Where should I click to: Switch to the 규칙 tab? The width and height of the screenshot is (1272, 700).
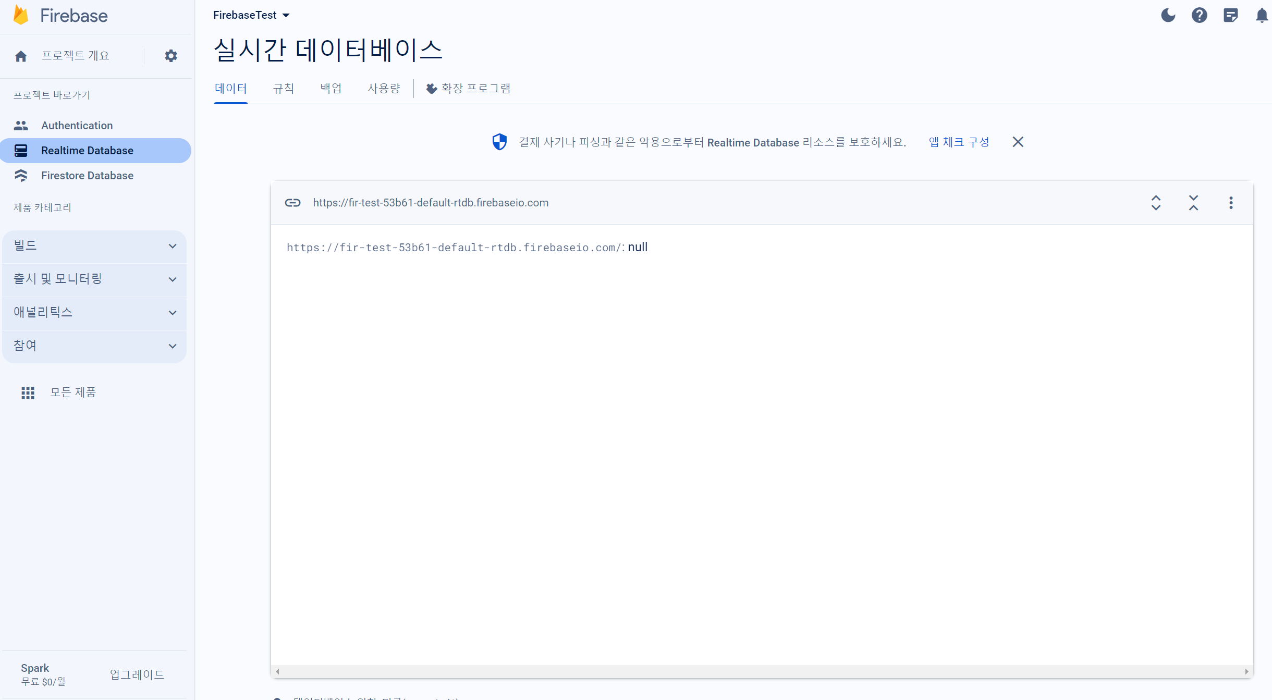click(x=283, y=88)
